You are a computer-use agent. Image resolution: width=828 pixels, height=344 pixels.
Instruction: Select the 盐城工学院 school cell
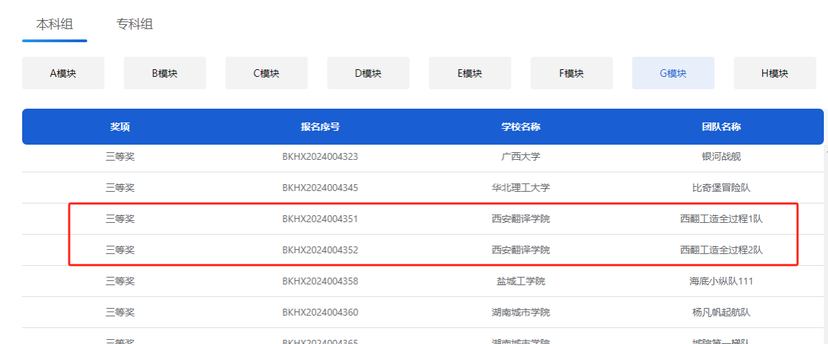pos(521,281)
